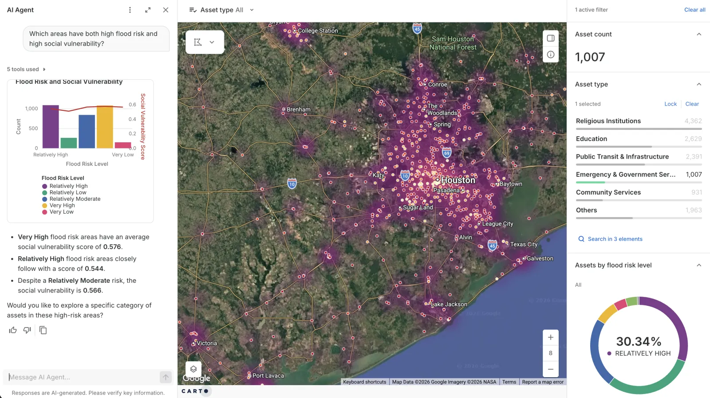
Task: Select the Religious Institutions category
Action: (x=639, y=123)
